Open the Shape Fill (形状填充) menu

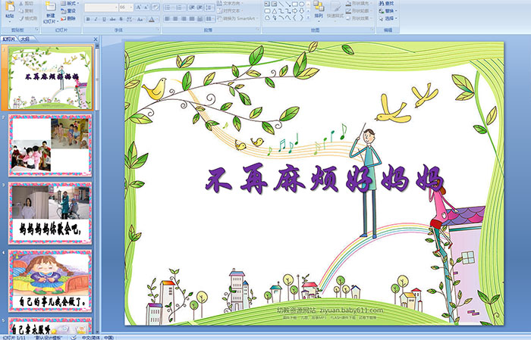click(x=359, y=3)
